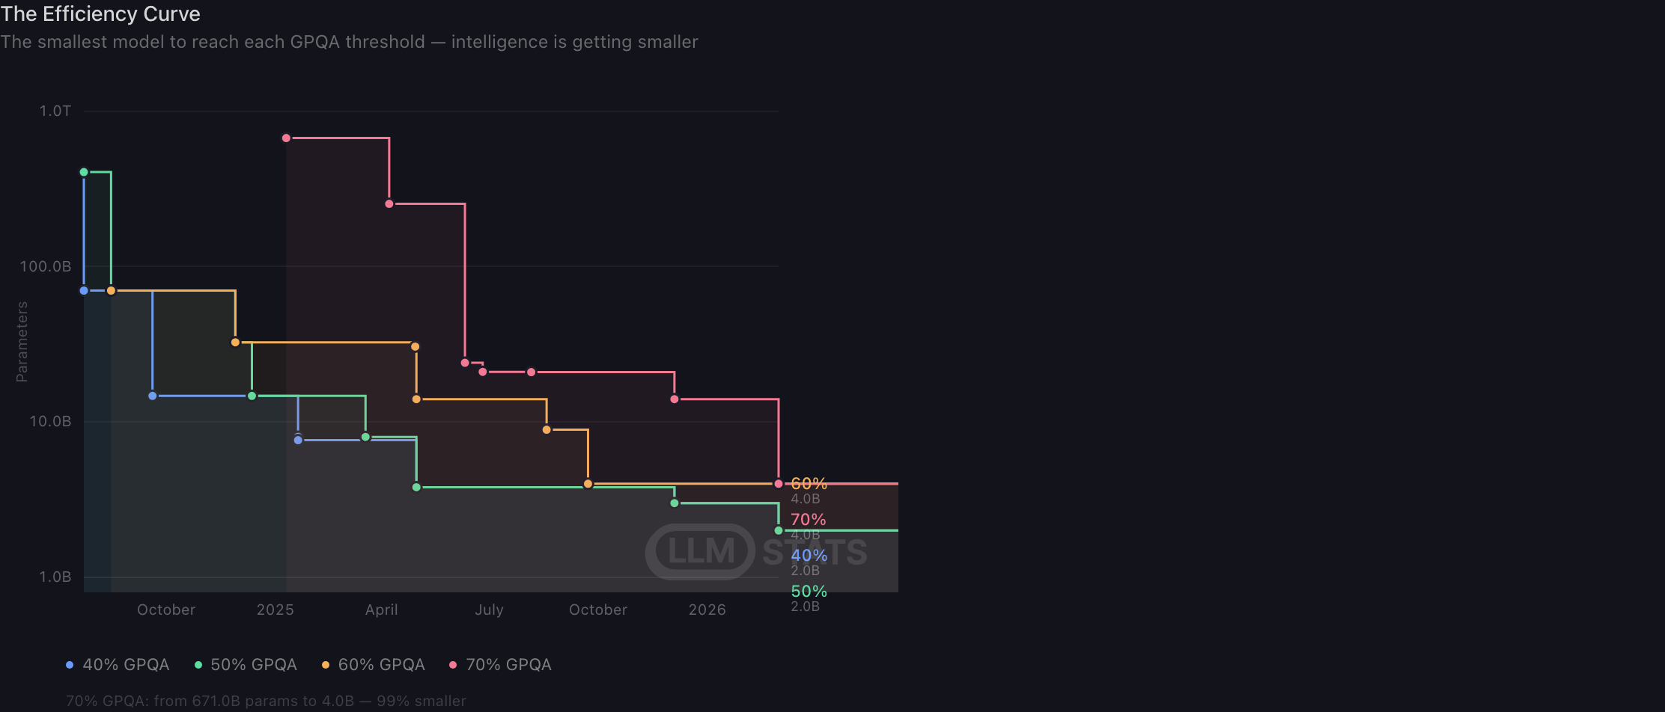Screen dimensions: 1665x712
Task: Click the July x-axis tick label
Action: (490, 610)
